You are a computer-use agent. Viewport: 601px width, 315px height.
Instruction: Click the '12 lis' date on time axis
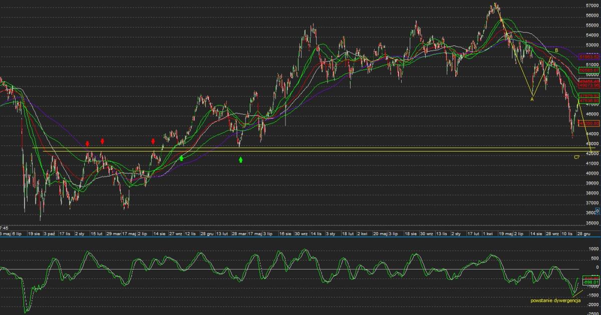(191, 233)
